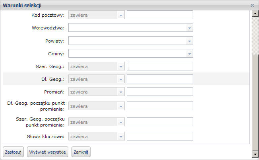This screenshot has height=160, width=259.
Task: Close the Warunki selekcji dialog with the X icon
Action: 252,6
